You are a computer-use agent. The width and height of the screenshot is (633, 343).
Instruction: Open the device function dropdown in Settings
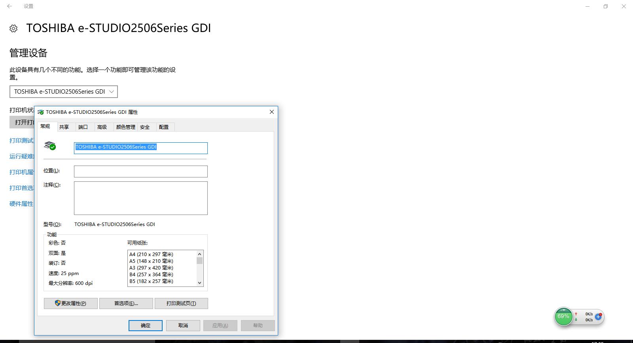coord(64,92)
